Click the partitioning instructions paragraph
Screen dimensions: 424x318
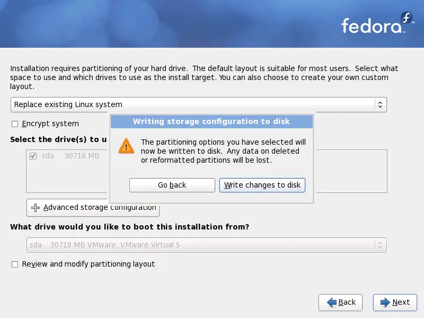201,77
